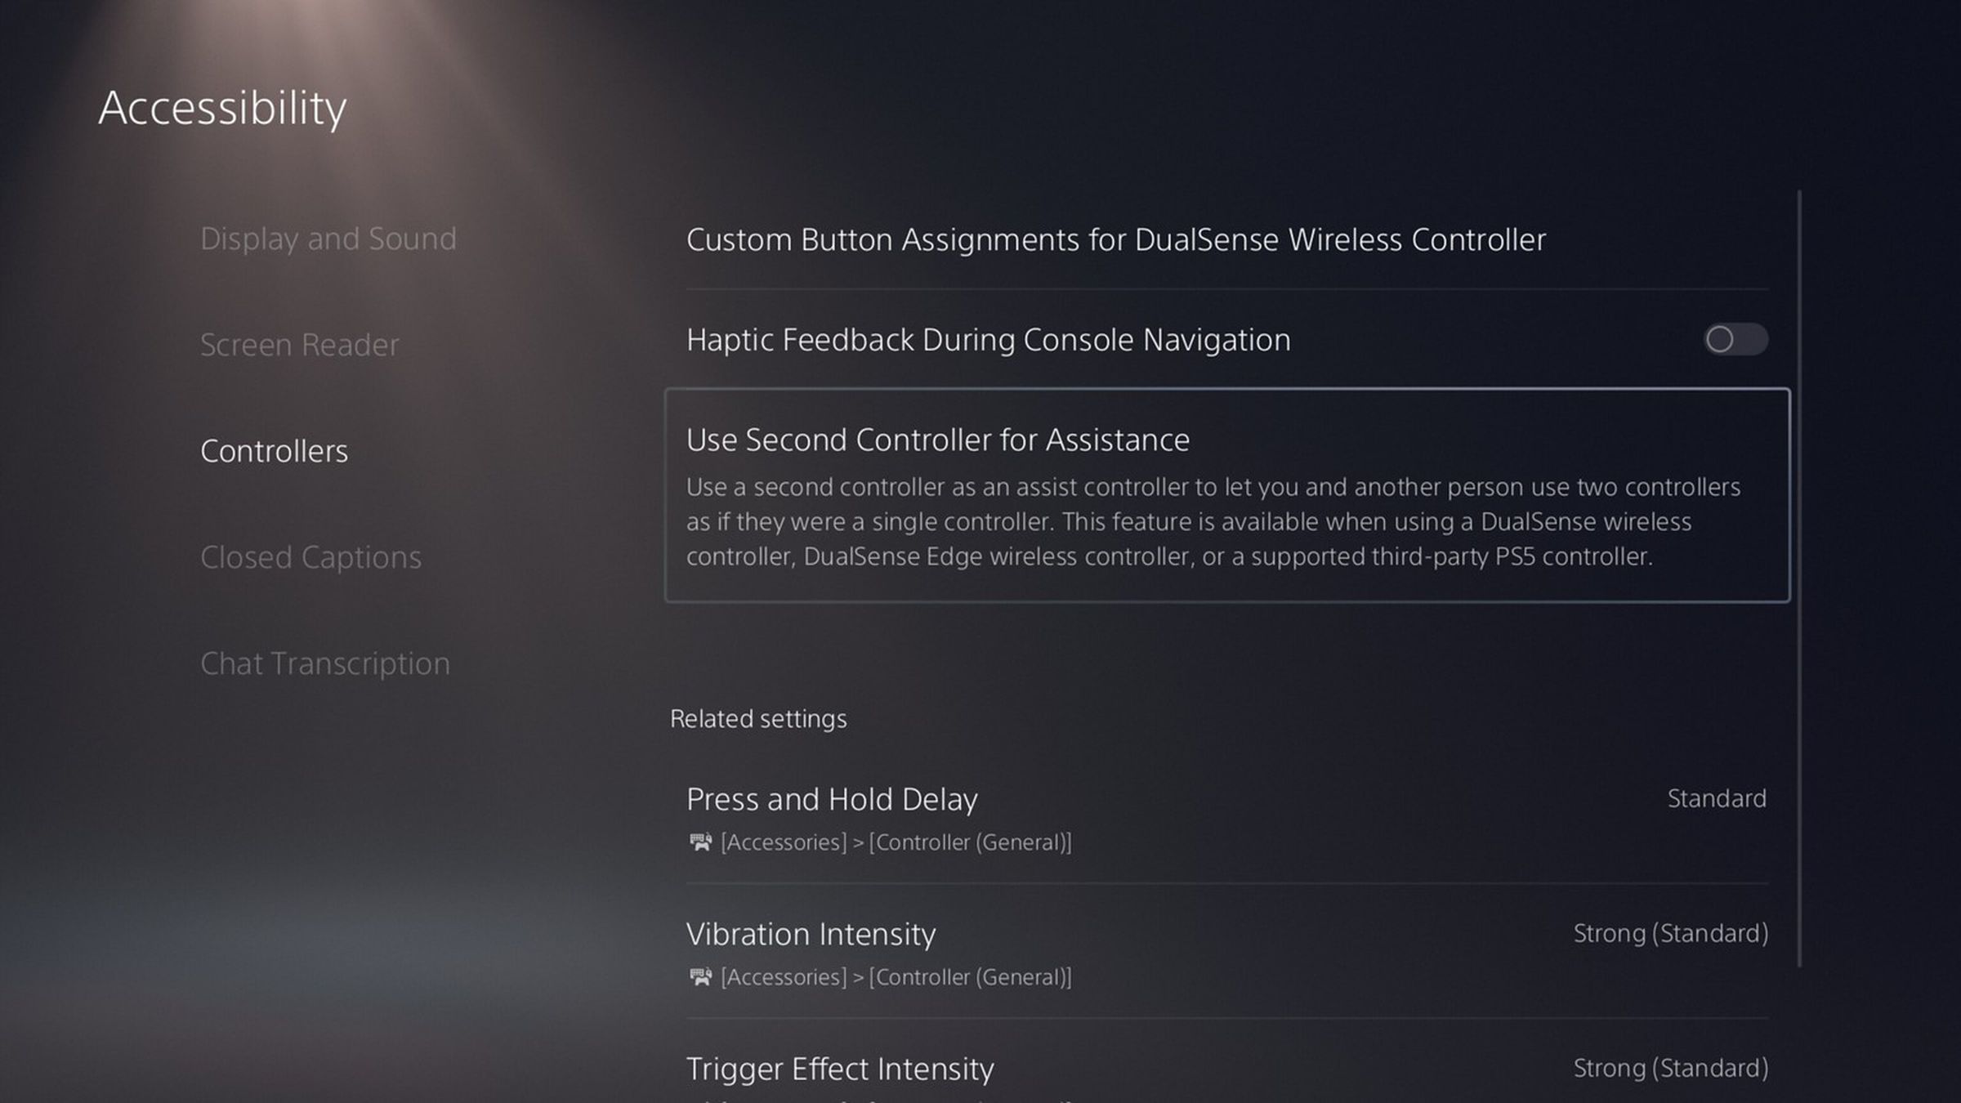This screenshot has height=1103, width=1961.
Task: Select Accessories icon beside Trigger Effect Intensity
Action: point(700,1101)
